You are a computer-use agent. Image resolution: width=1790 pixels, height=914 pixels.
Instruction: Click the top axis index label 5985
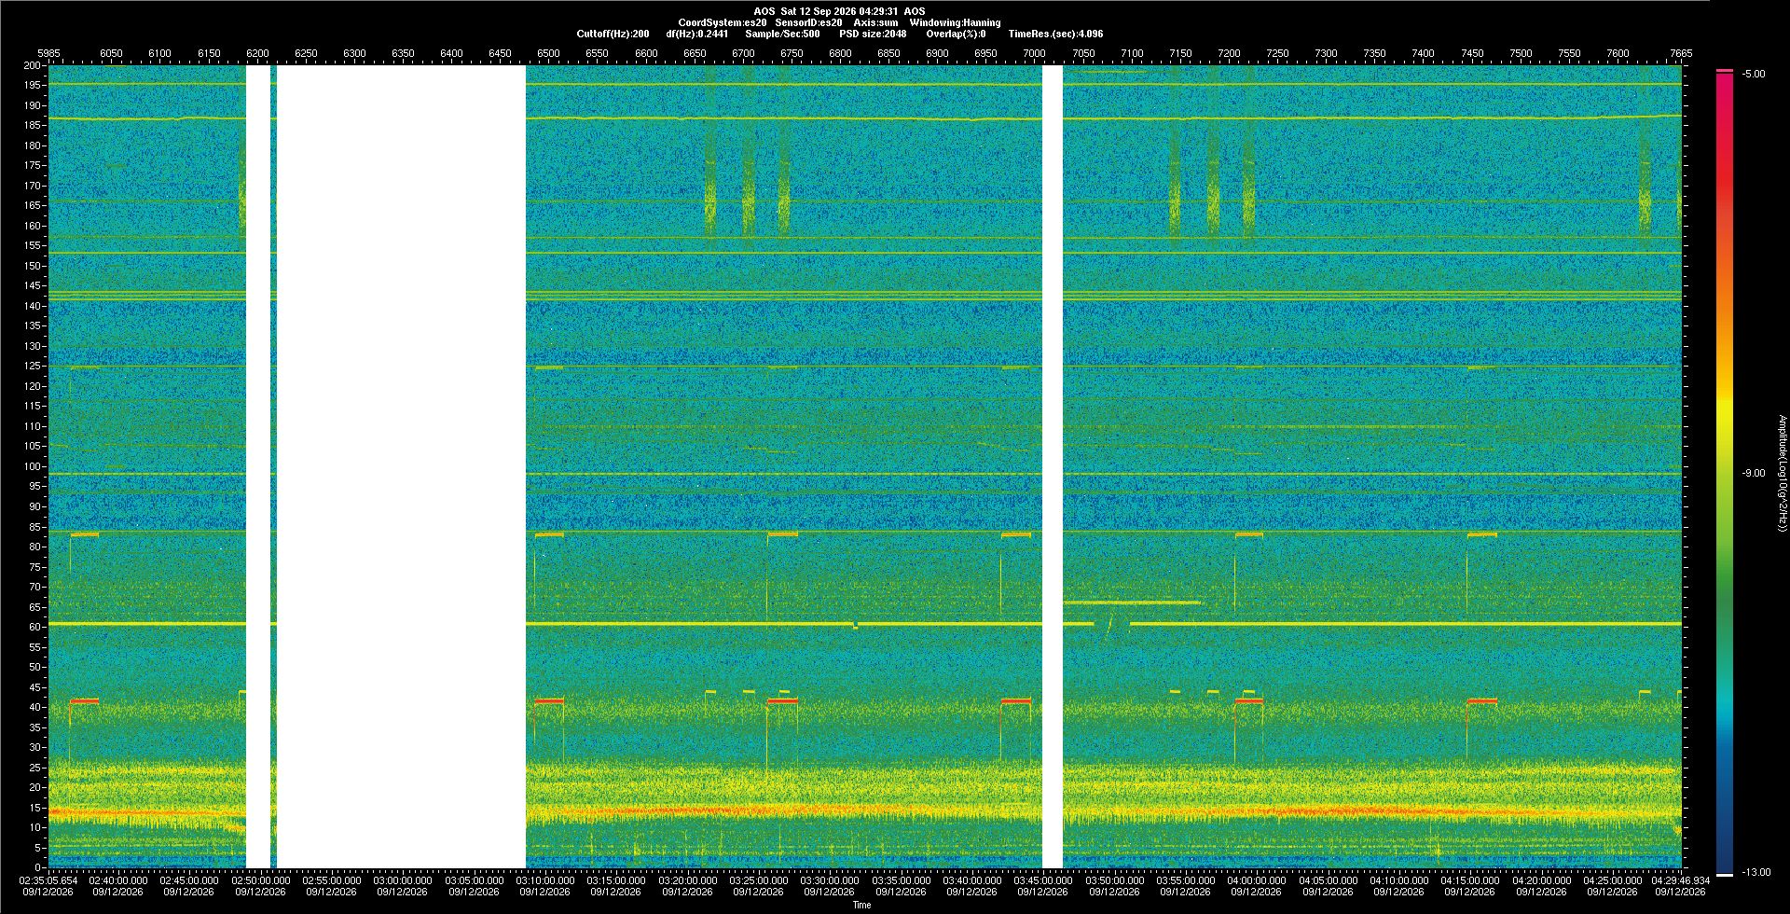[48, 54]
